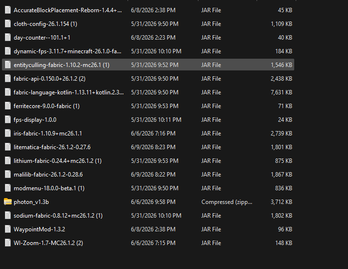This screenshot has width=348, height=269.
Task: Click the Compressed (zipp... type cell
Action: point(227,202)
